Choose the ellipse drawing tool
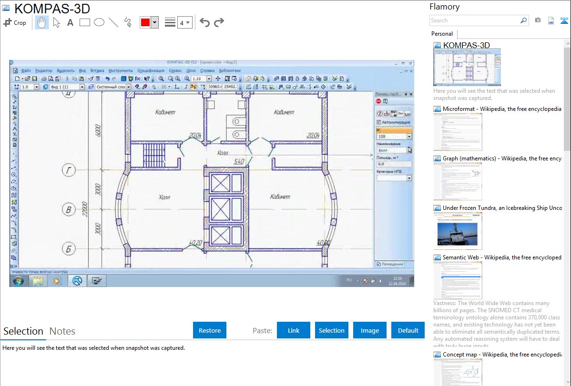The height and width of the screenshot is (386, 571). (99, 22)
